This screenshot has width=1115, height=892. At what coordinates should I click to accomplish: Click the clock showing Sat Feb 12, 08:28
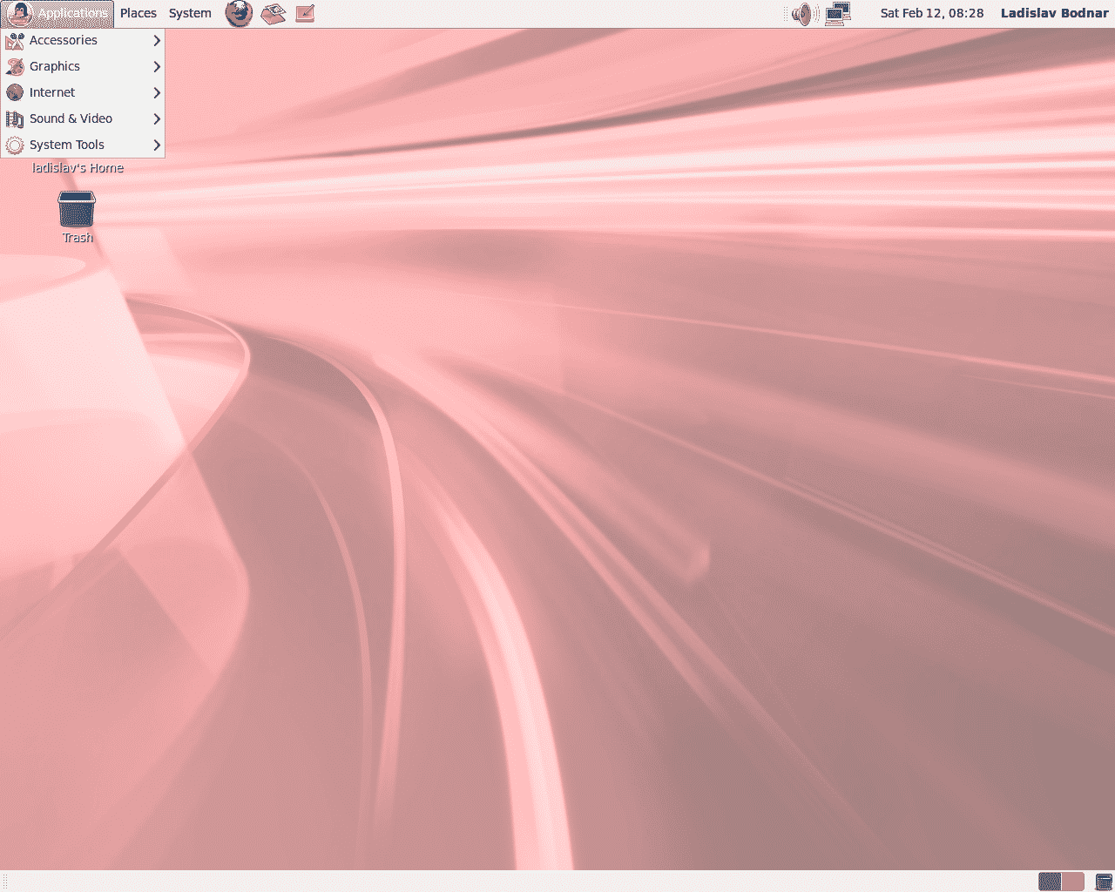[x=932, y=13]
